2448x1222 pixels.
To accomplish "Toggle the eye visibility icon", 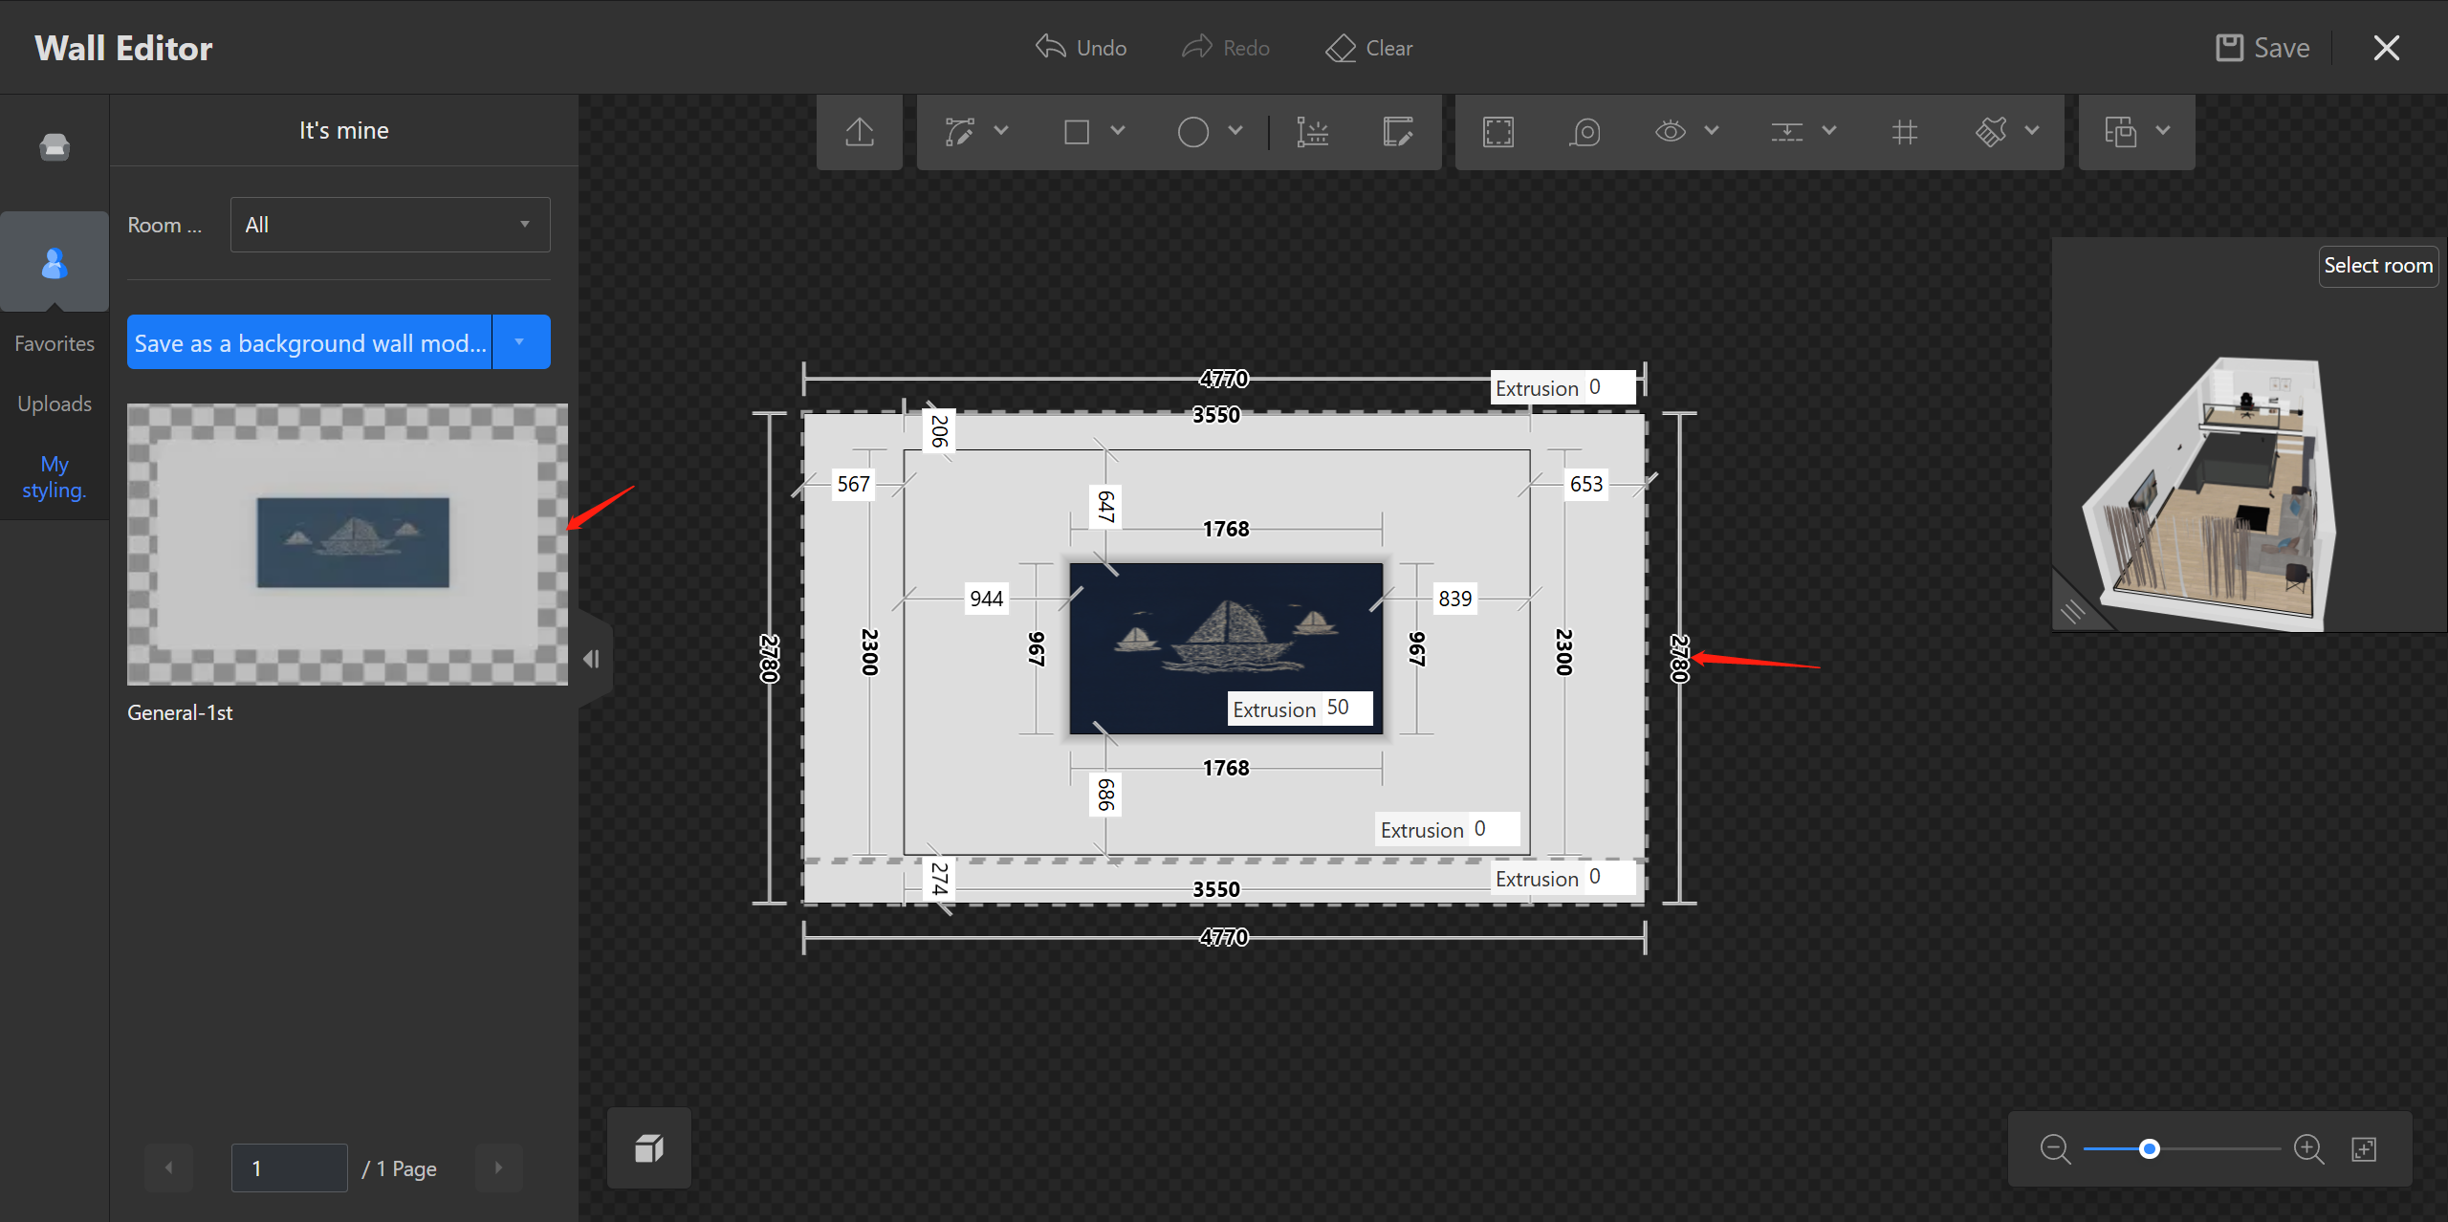I will 1670,132.
